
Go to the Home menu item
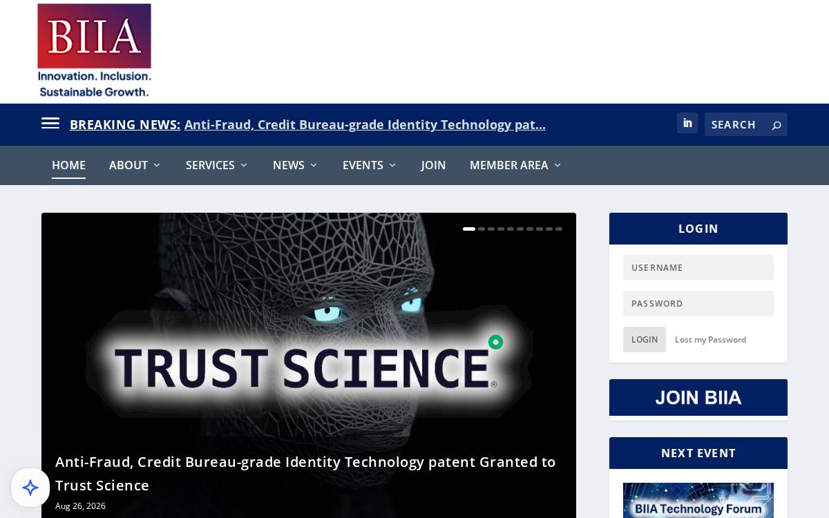68,165
